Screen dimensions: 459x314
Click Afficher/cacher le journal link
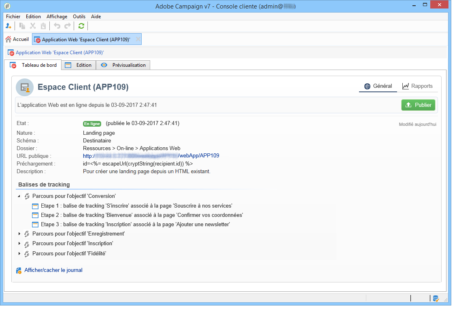(53, 270)
